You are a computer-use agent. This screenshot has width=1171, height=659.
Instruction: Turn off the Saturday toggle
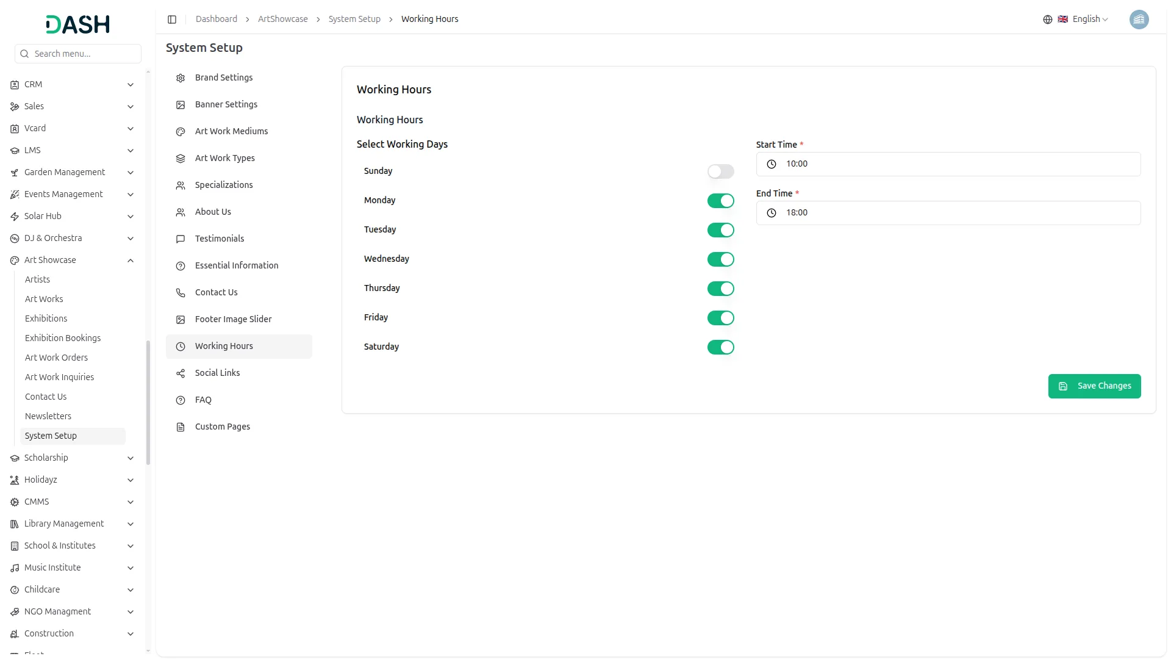coord(720,347)
